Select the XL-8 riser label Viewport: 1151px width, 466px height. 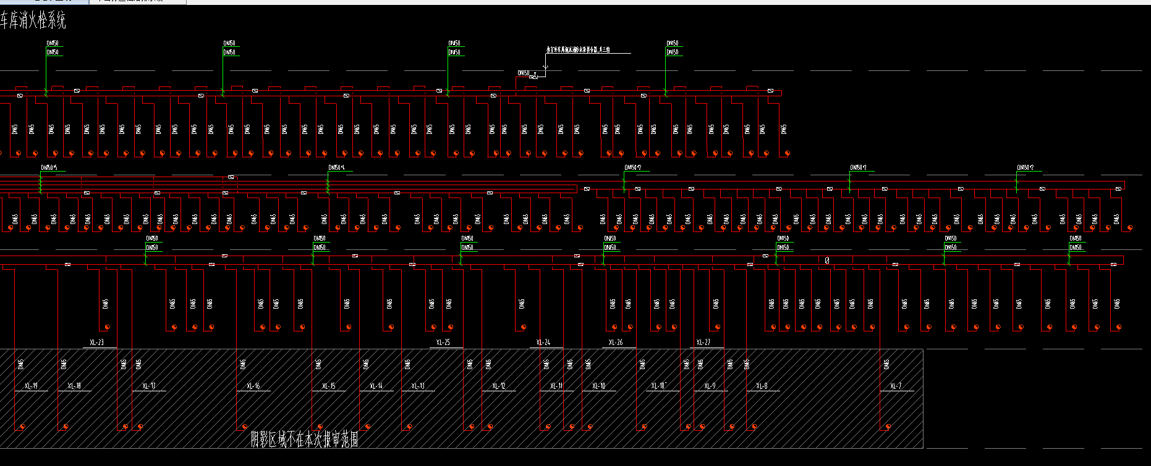[762, 386]
